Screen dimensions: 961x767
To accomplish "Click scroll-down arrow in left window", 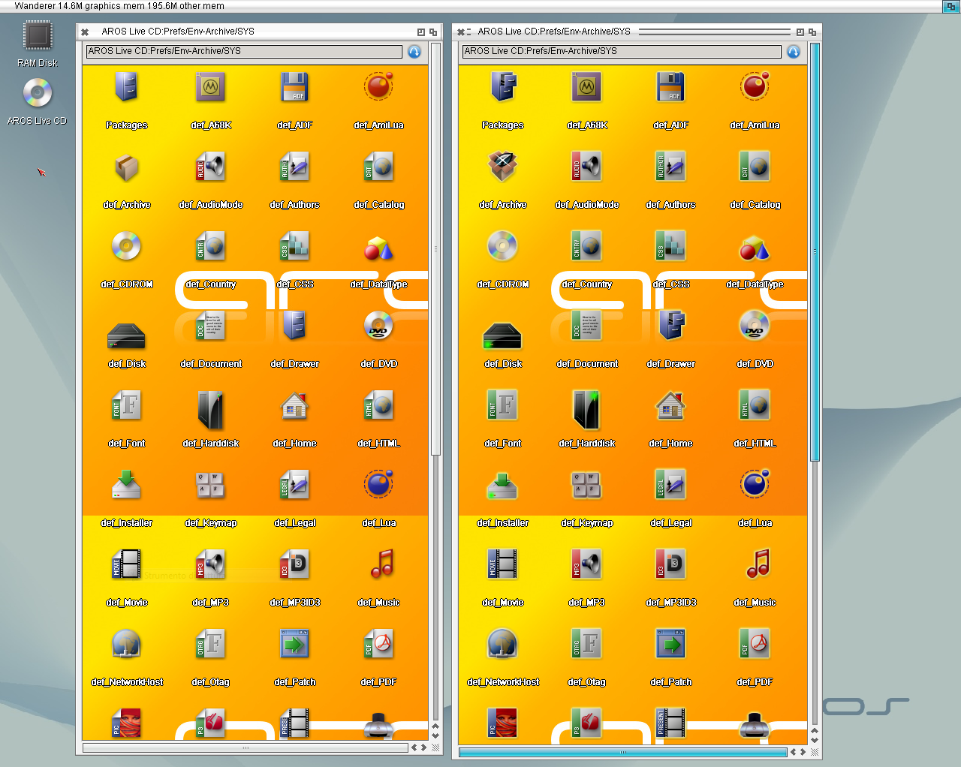I will click(x=435, y=736).
